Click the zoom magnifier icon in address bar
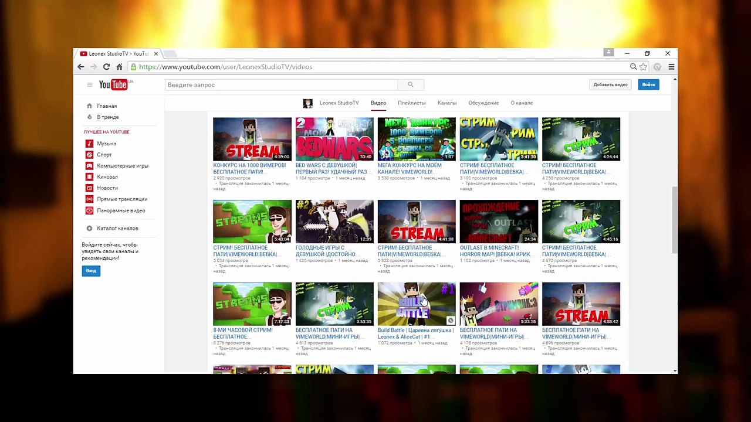This screenshot has width=751, height=422. pyautogui.click(x=633, y=67)
